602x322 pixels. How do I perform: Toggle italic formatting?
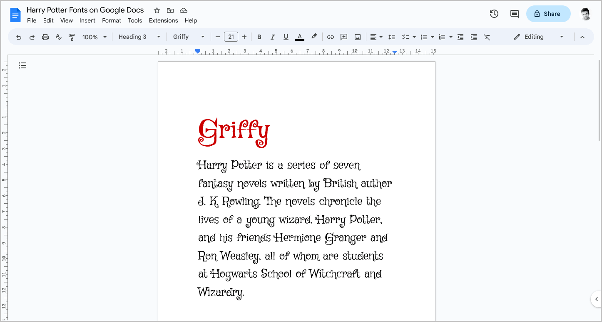273,37
